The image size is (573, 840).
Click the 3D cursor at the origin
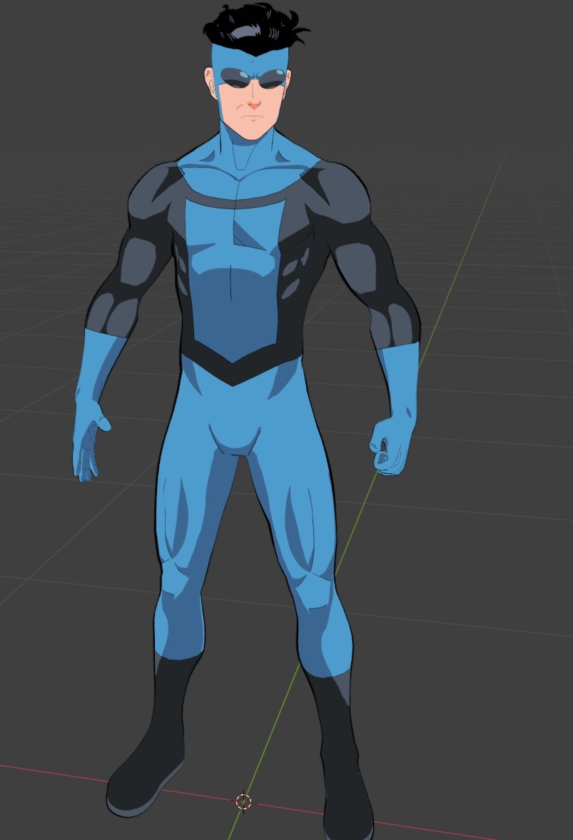click(243, 801)
